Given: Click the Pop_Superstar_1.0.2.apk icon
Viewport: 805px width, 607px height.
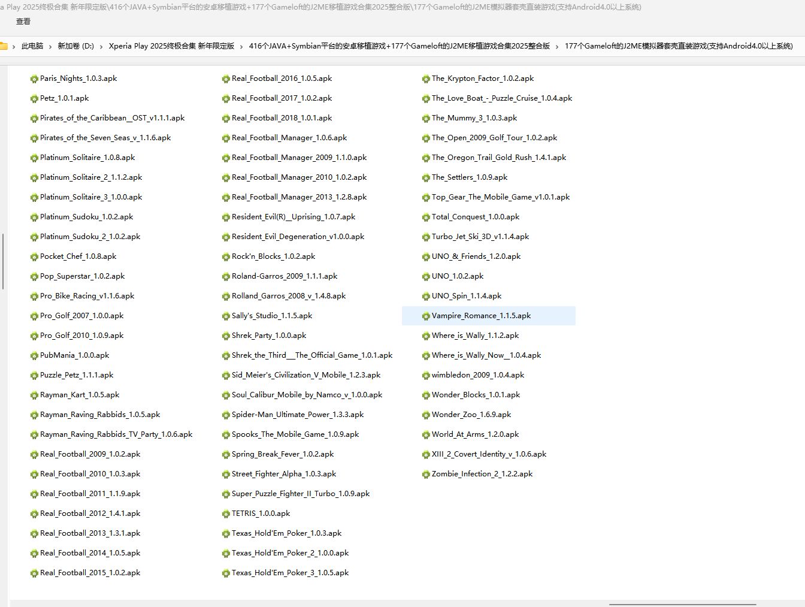Looking at the screenshot, I should click(x=34, y=276).
